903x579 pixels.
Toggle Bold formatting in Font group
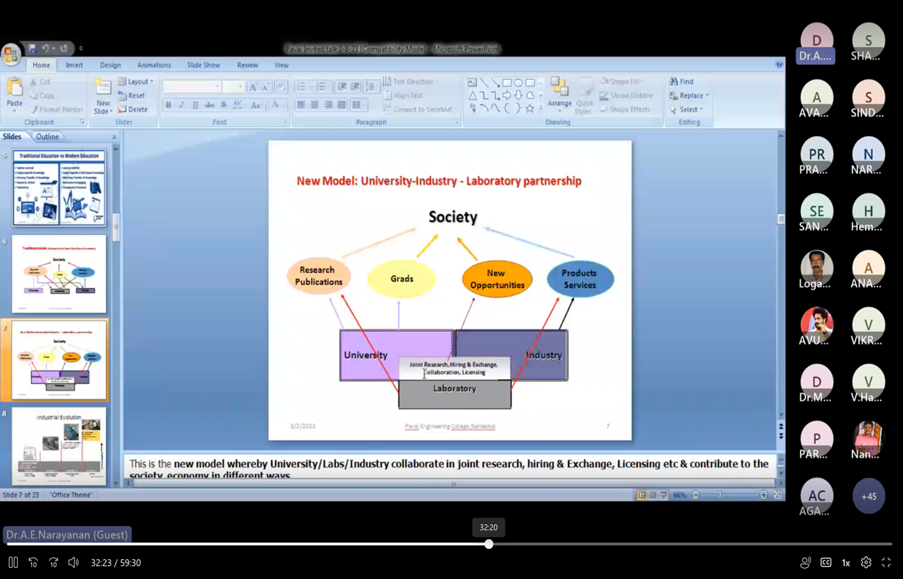tap(168, 105)
